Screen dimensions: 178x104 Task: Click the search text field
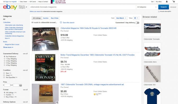[x=83, y=7]
